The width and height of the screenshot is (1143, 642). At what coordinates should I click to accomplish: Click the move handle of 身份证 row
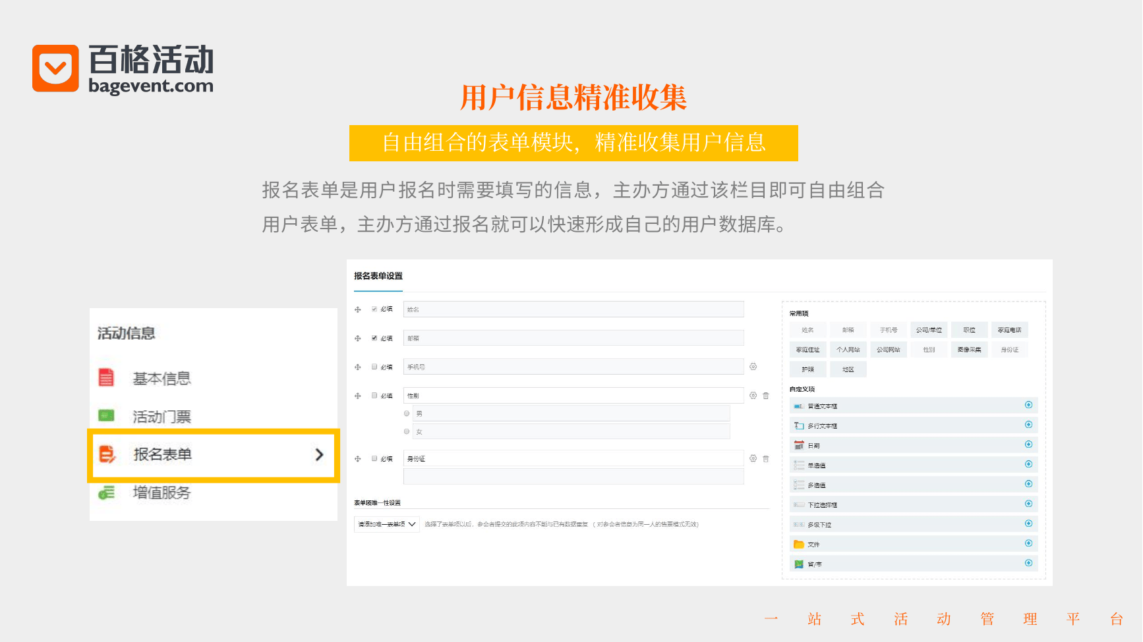(358, 459)
